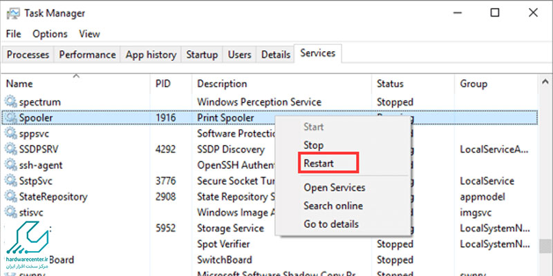
Task: Sort list by Status column header
Action: (x=390, y=83)
